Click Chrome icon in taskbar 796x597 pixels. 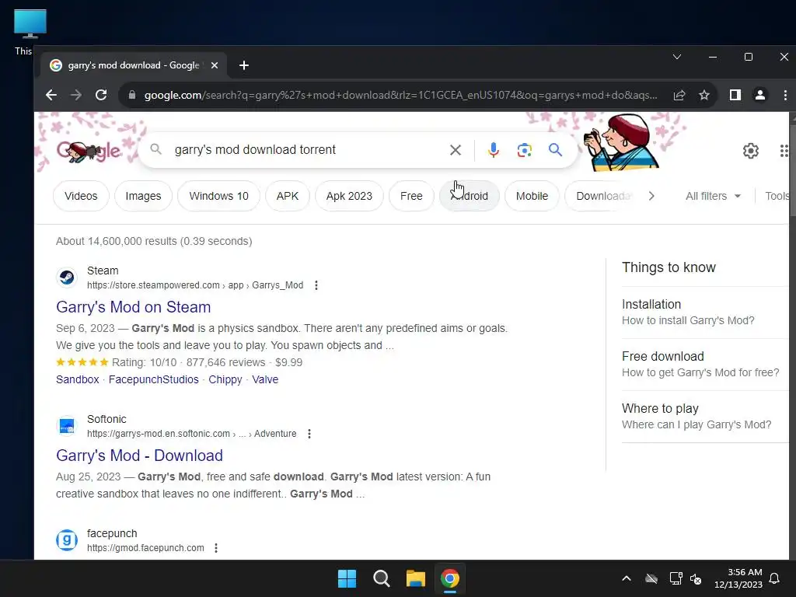coord(450,578)
